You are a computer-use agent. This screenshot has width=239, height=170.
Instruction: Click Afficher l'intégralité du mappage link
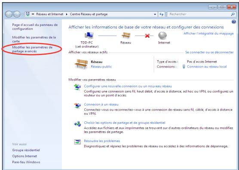pos(208,34)
